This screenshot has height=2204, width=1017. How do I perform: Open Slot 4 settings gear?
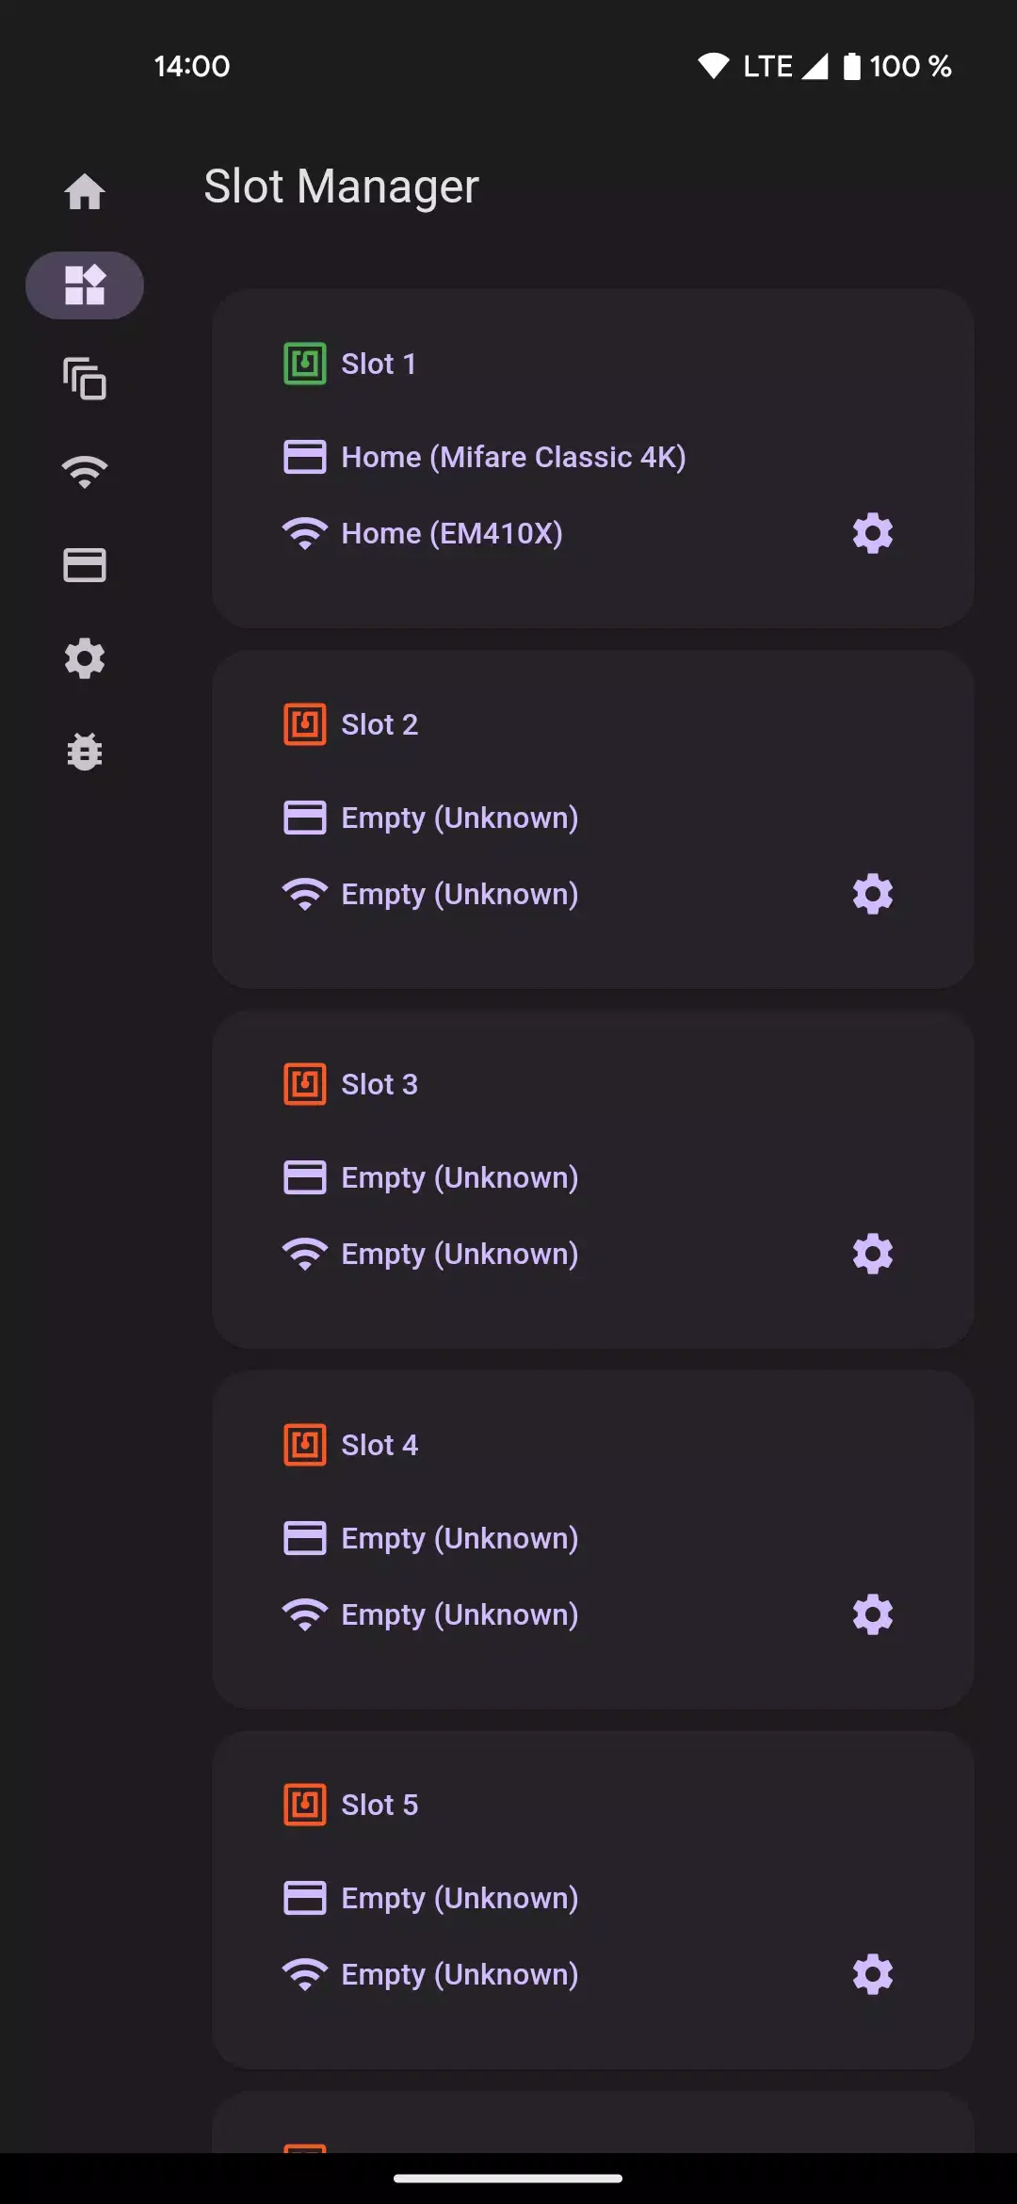tap(872, 1613)
